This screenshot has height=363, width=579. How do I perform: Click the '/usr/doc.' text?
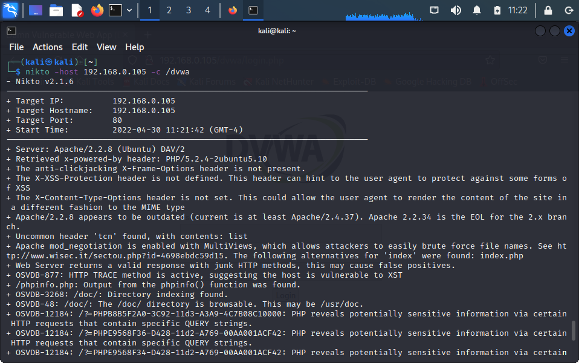tap(342, 304)
